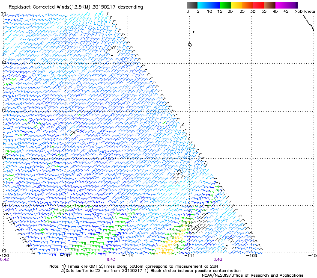Click the '>50 knots' legend label
This screenshot has height=278, width=317.
click(x=305, y=12)
